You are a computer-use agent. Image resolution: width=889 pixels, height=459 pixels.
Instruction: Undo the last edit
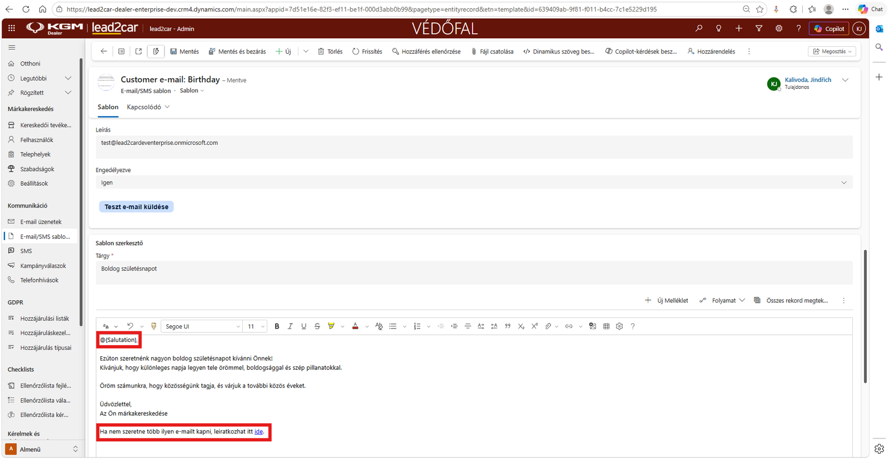130,326
